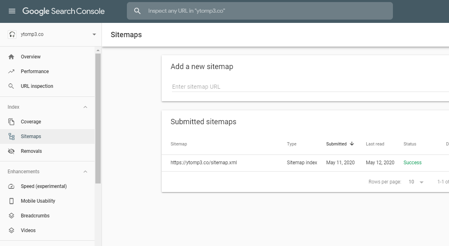
Task: Open the Overview page
Action: point(31,57)
